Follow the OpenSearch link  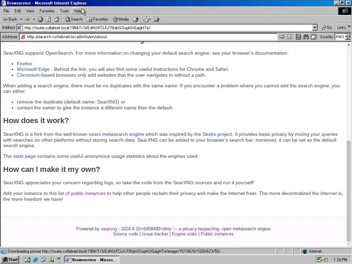point(59,53)
